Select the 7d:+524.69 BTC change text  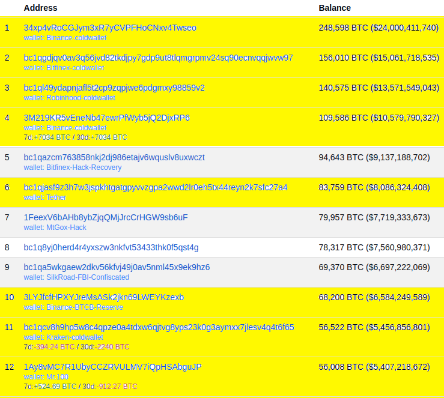point(50,386)
